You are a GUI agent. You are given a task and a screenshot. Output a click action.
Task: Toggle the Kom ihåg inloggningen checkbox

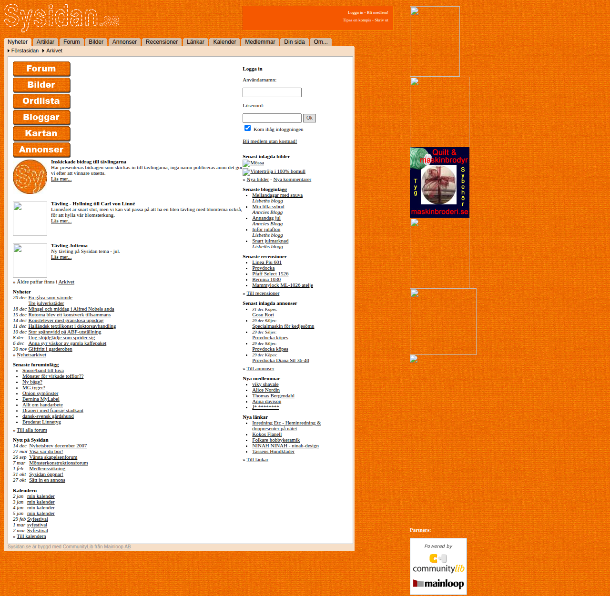click(x=247, y=128)
